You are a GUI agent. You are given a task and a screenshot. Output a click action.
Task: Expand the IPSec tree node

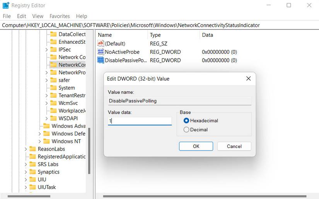pyautogui.click(x=46, y=50)
